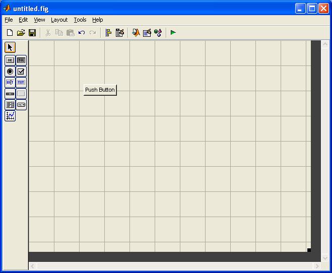Image resolution: width=332 pixels, height=273 pixels.
Task: Click the horizontal scrollbar left arrow
Action: tap(32, 266)
